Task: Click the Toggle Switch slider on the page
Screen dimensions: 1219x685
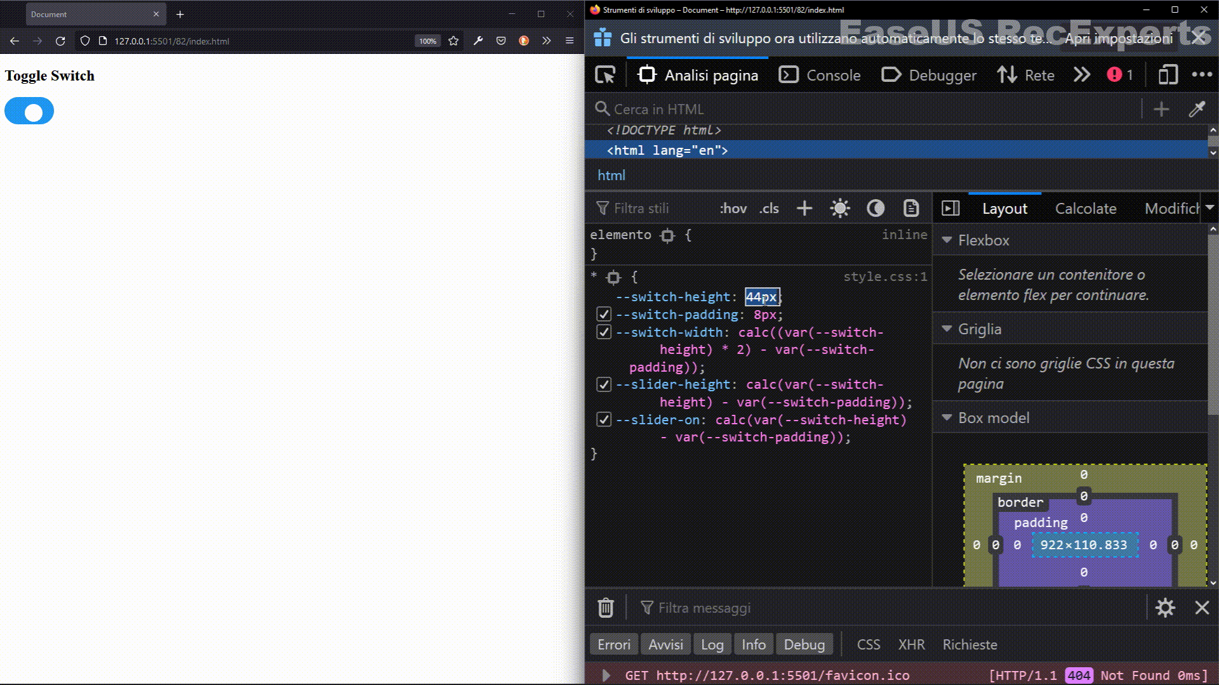Action: click(29, 111)
